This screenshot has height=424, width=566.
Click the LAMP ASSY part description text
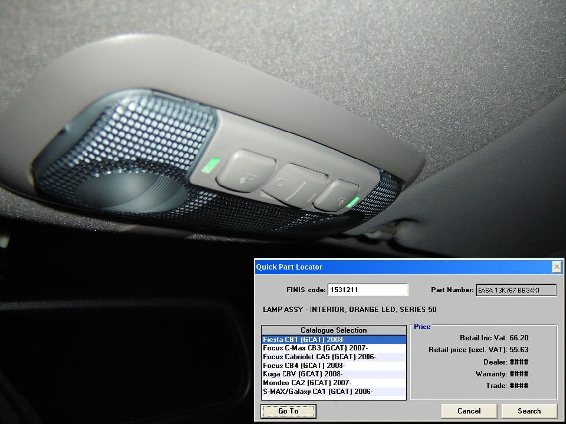point(349,310)
